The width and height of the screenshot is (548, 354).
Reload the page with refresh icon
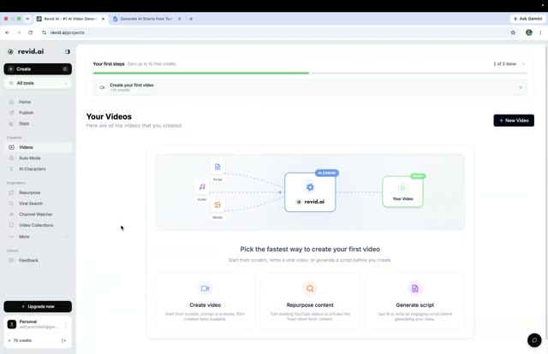31,32
